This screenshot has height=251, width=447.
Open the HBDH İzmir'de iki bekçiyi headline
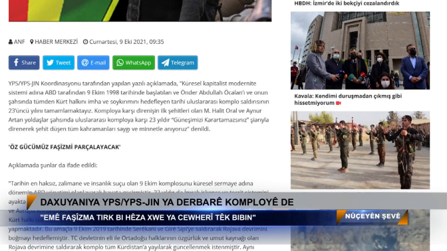click(x=347, y=3)
